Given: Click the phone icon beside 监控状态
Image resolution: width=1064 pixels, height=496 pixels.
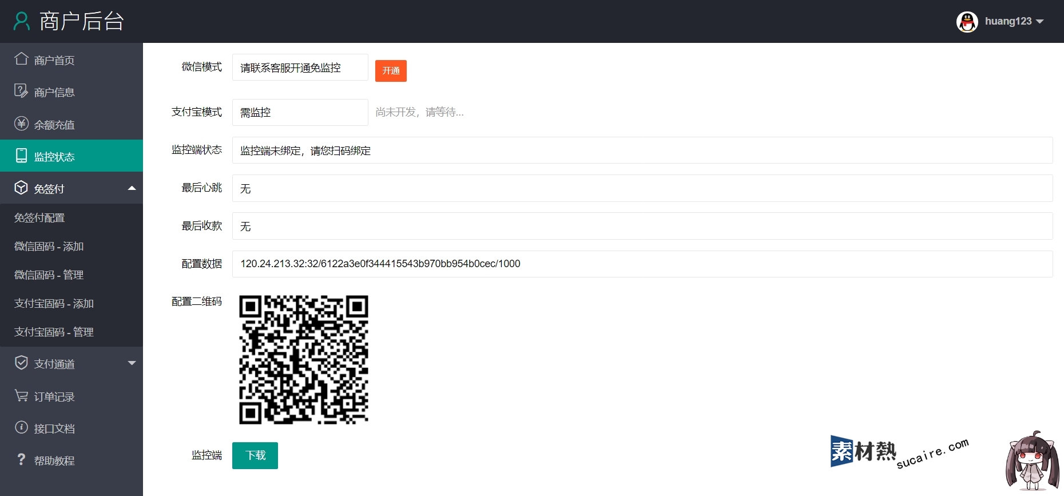Looking at the screenshot, I should pos(21,156).
